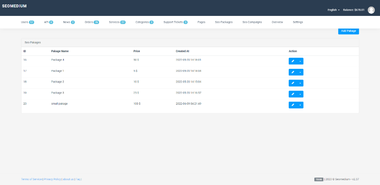Image resolution: width=380 pixels, height=185 pixels.
Task: Open Settings in navigation bar
Action: [x=298, y=22]
